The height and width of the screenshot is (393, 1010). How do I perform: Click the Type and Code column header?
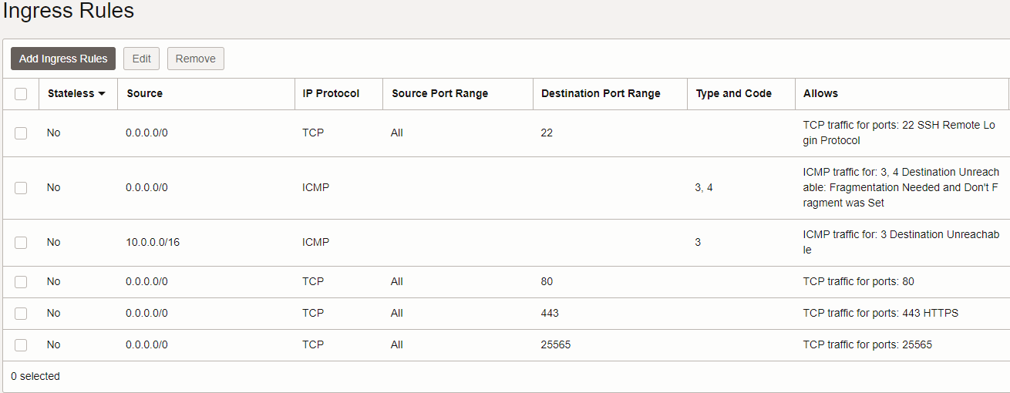(733, 93)
